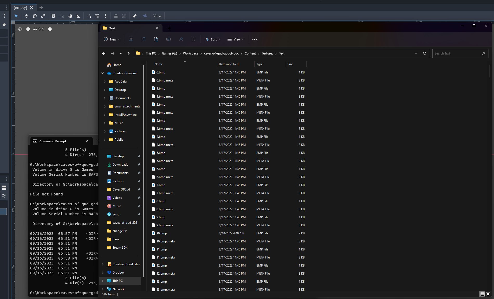Toggle smart snap in Godot toolbar
This screenshot has height=299, width=494.
(89, 16)
